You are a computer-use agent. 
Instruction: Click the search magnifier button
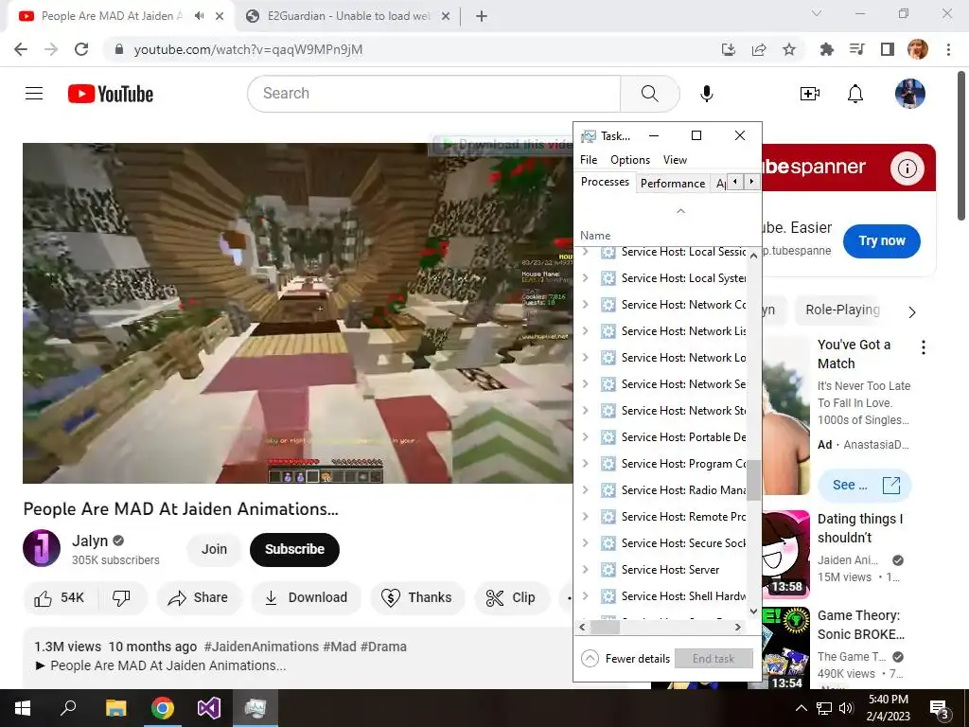click(649, 94)
